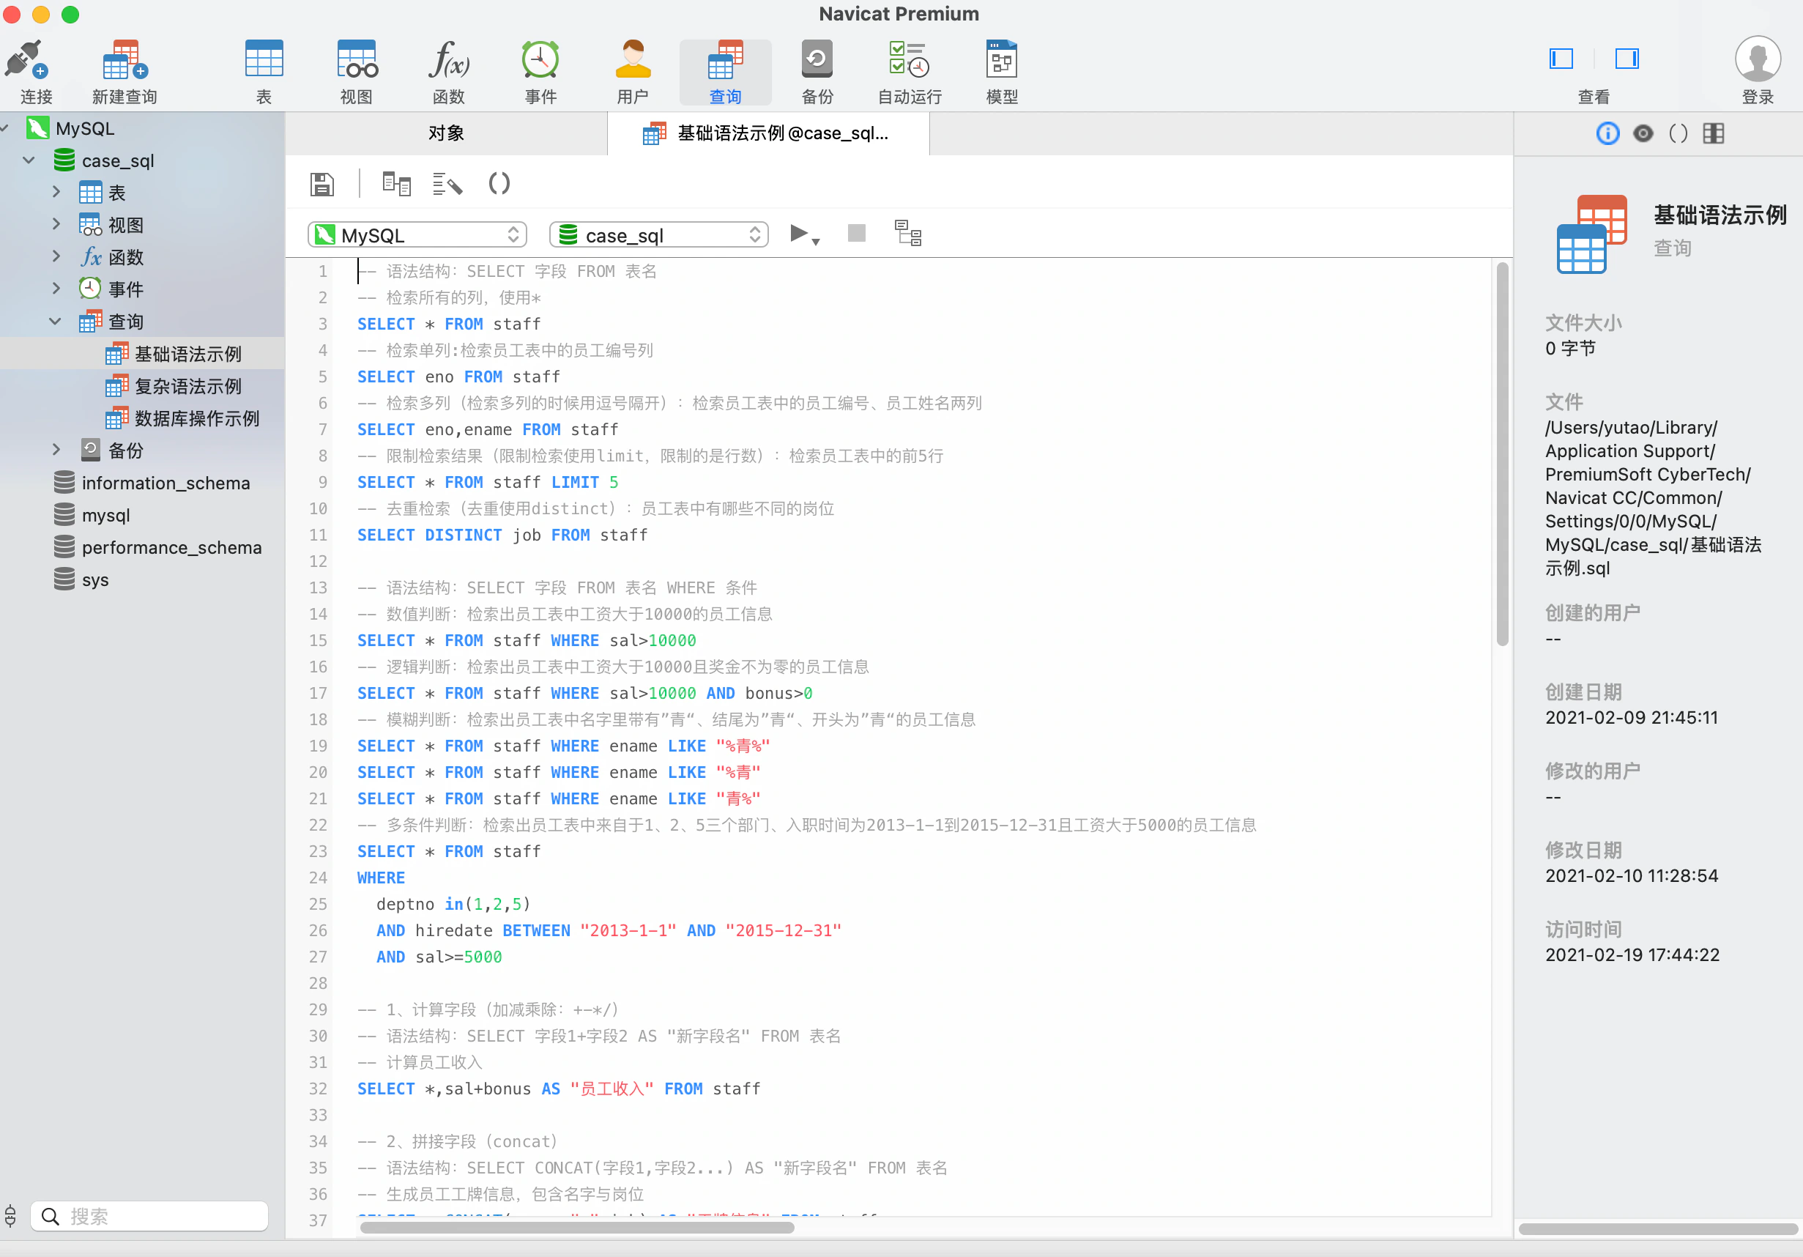Click the query thumbnail icon in info panel
Screen dimensions: 1803x1257
pyautogui.click(x=1591, y=234)
